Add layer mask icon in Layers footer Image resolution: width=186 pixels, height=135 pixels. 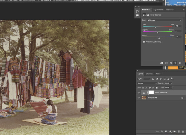click(x=166, y=132)
